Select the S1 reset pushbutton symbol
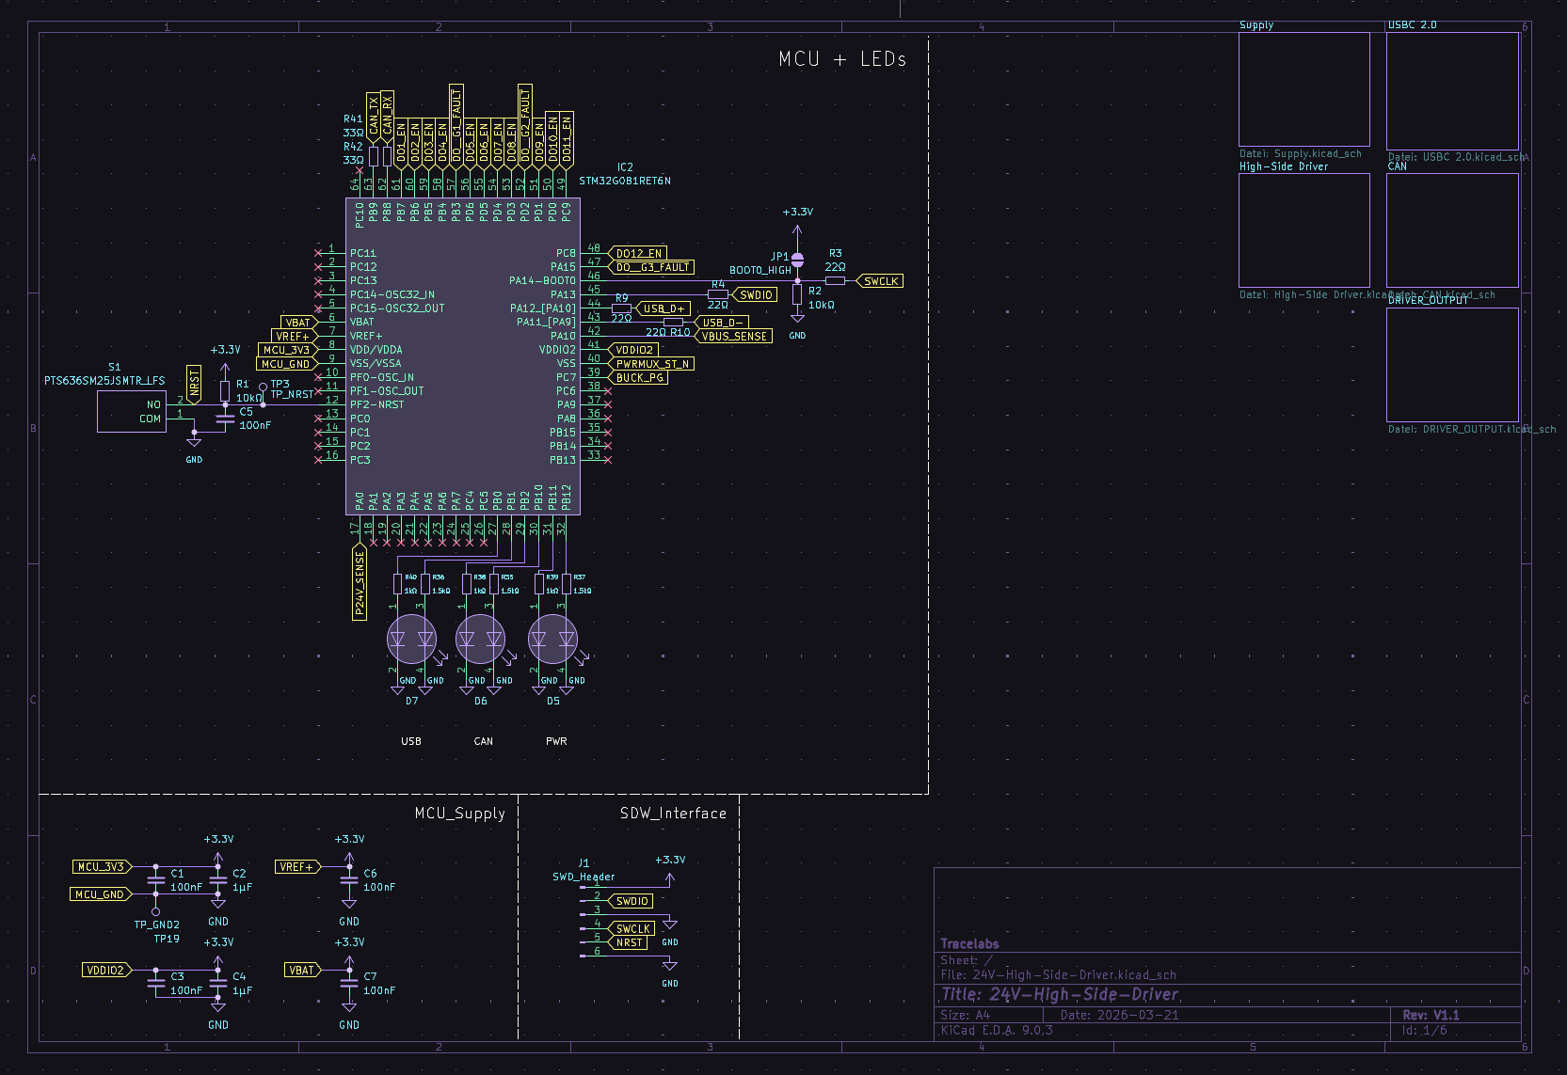Image resolution: width=1567 pixels, height=1075 pixels. tap(132, 412)
